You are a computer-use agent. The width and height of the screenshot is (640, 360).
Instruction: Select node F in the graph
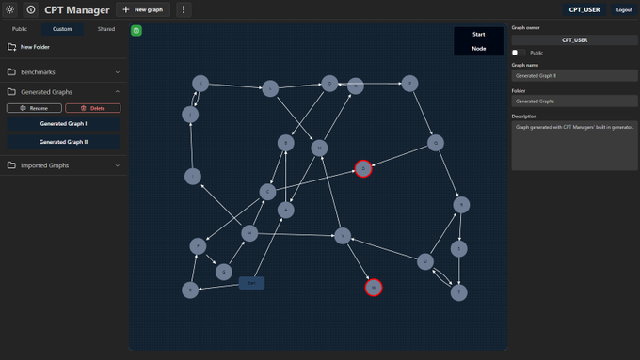198,246
